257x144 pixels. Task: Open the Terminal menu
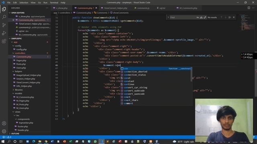pyautogui.click(x=54, y=2)
